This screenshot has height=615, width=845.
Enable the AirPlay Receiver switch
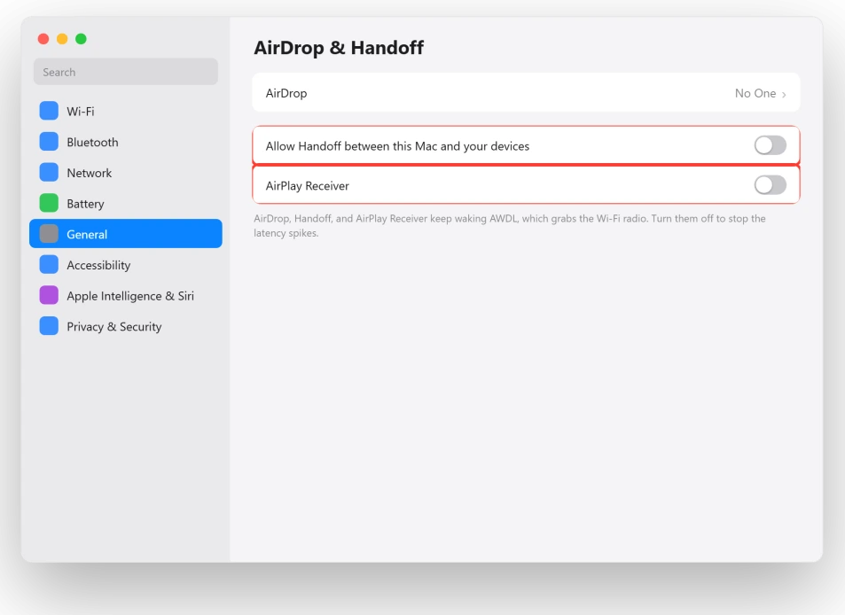pos(771,185)
